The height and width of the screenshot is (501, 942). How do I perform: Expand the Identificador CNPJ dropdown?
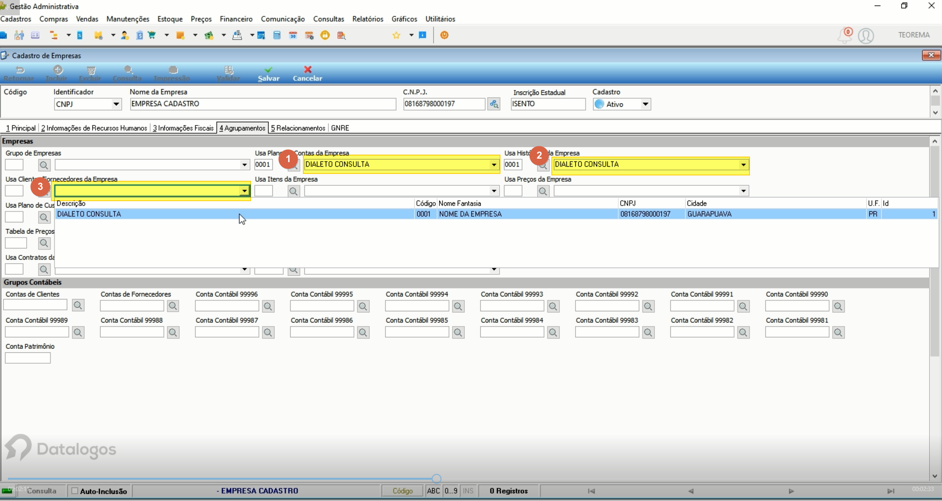(x=116, y=104)
